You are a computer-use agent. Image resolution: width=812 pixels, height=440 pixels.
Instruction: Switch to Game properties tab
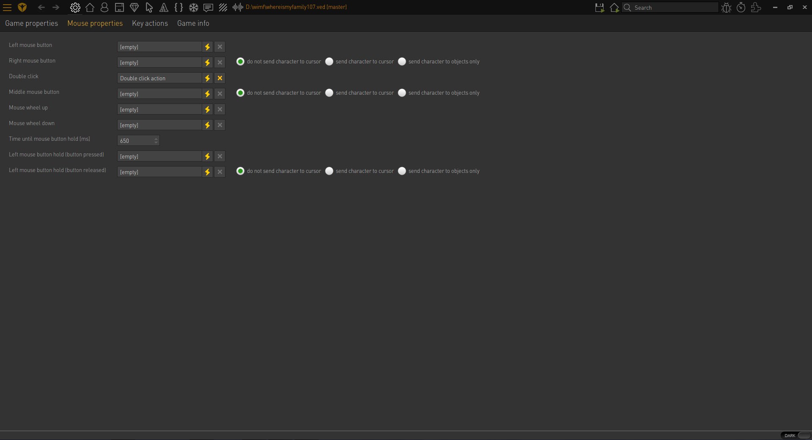pos(31,23)
